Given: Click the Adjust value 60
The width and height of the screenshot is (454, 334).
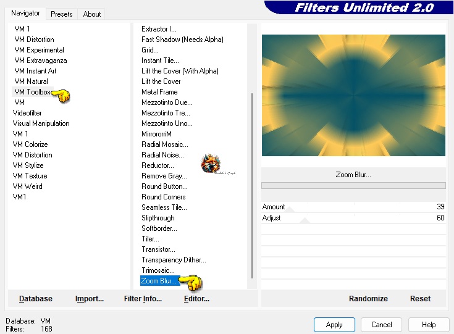Looking at the screenshot, I should coord(440,218).
